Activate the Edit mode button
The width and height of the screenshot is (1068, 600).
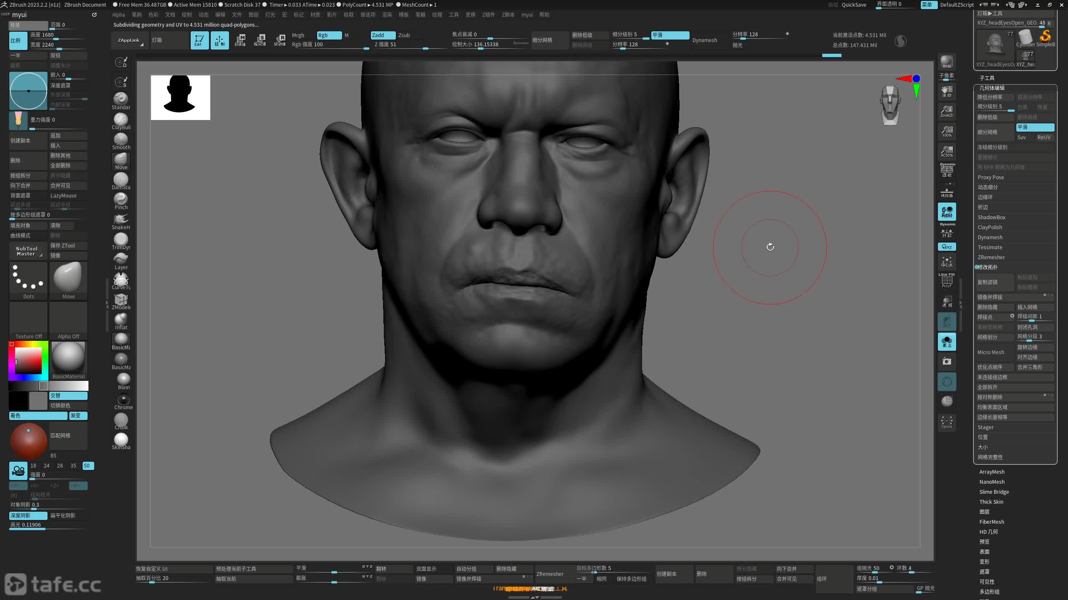(199, 40)
